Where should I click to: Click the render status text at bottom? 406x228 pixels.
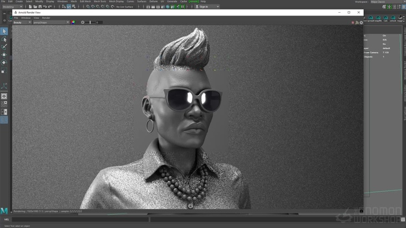48,211
